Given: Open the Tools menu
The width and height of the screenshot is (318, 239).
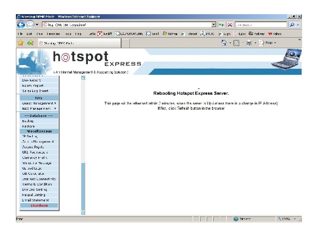Looking at the screenshot, I should (68, 34).
